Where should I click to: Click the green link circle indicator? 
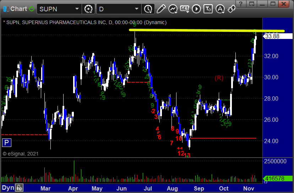point(32,9)
